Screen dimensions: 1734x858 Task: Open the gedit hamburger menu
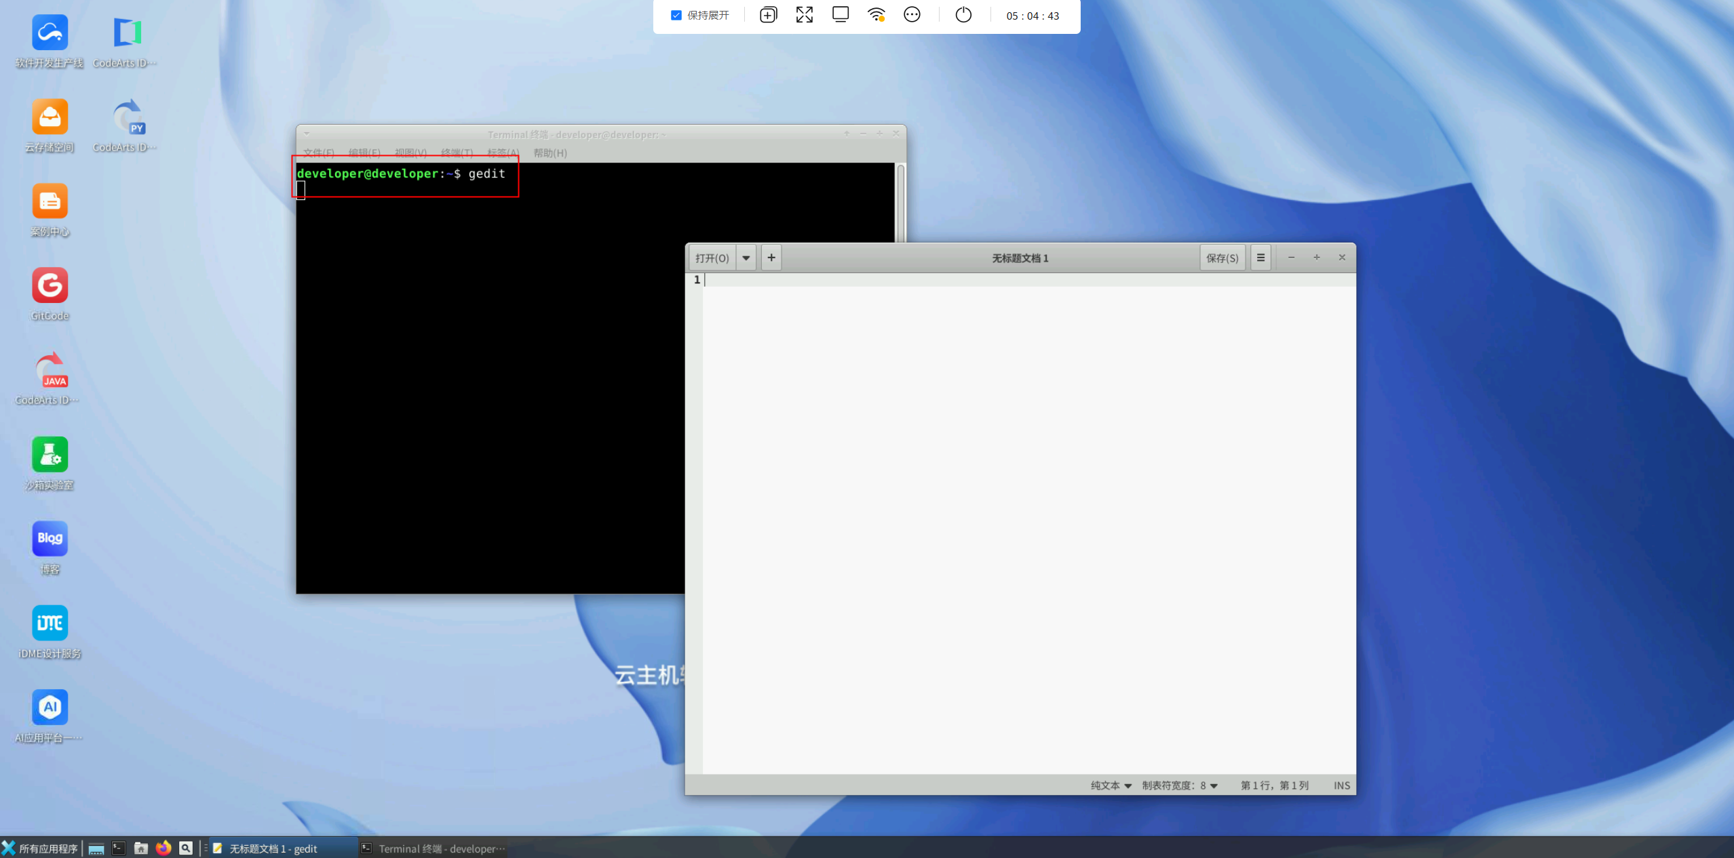click(1260, 258)
